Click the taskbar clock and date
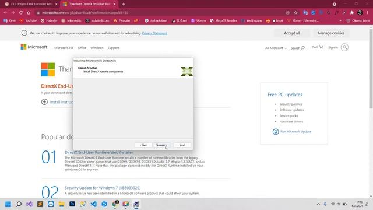This screenshot has height=210, width=373. point(357,204)
